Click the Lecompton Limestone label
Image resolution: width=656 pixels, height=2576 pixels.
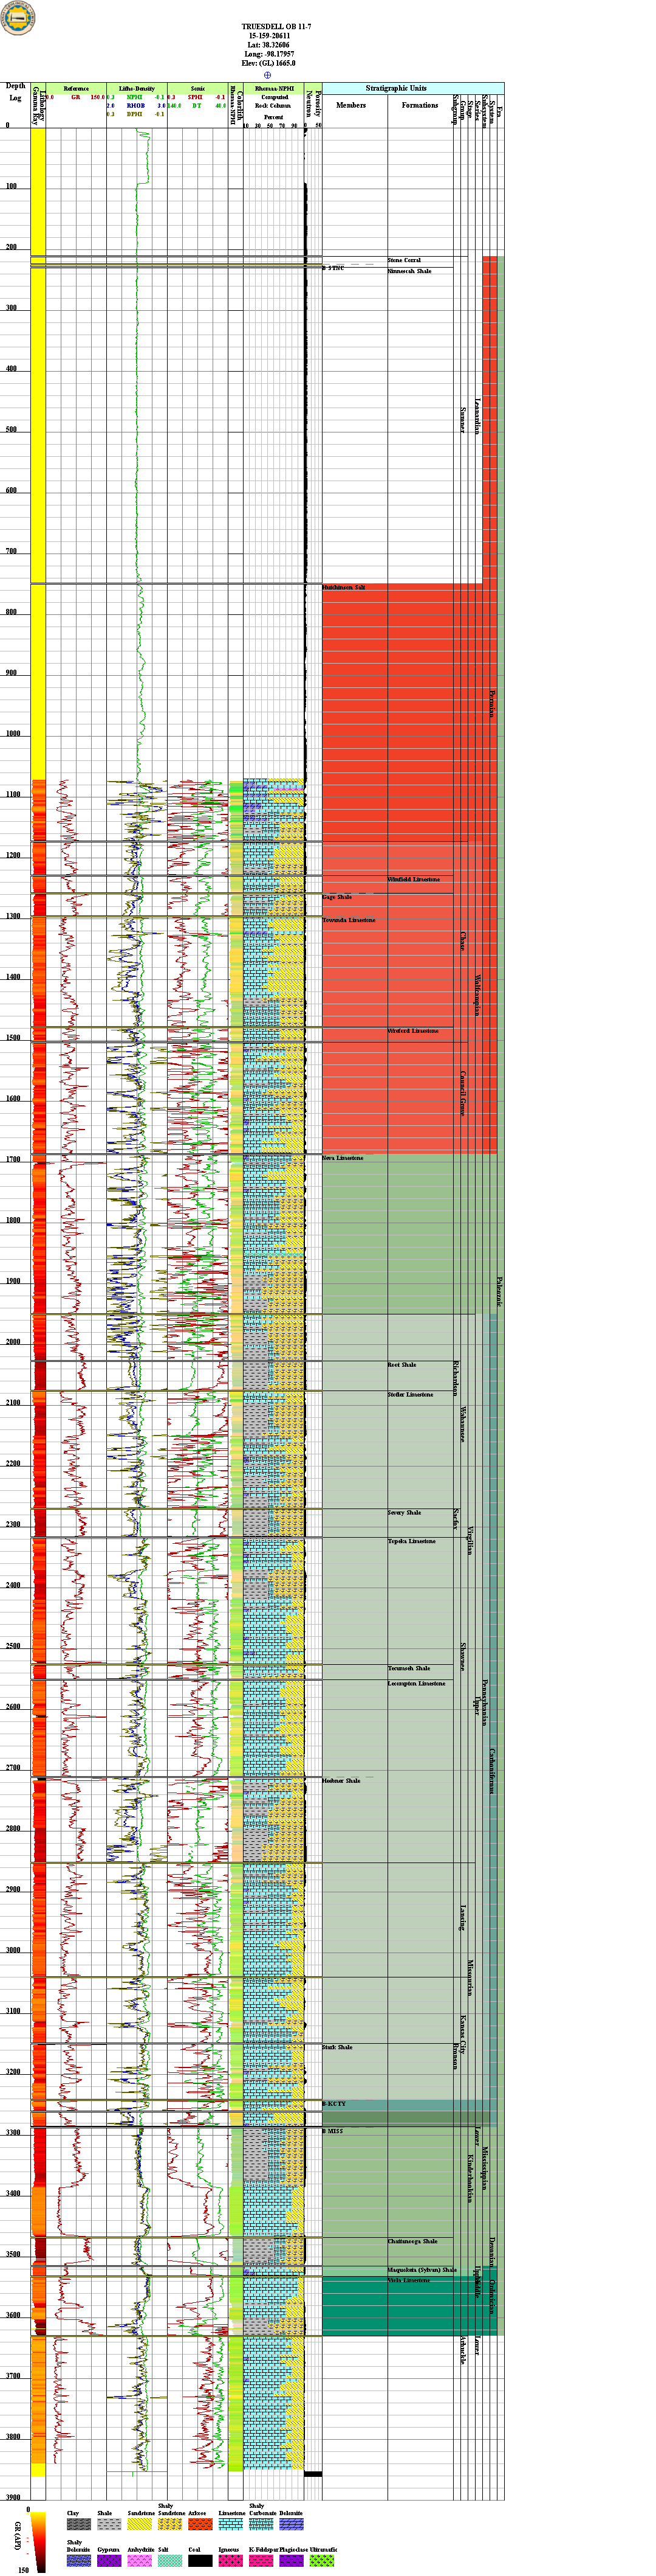(x=417, y=1683)
